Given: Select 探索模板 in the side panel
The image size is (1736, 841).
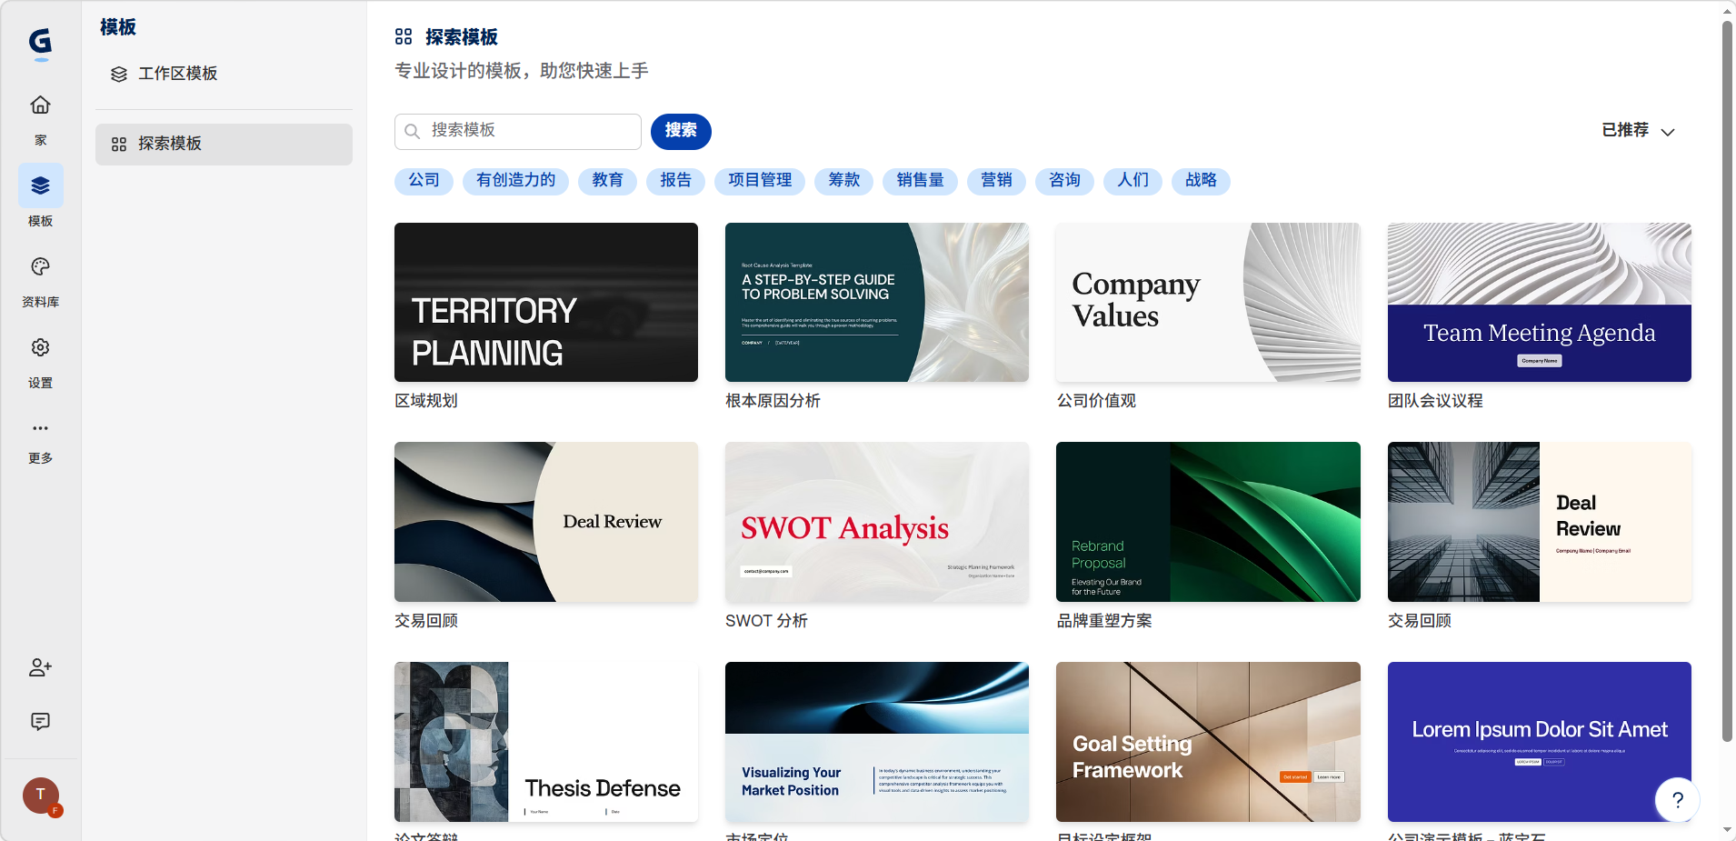Looking at the screenshot, I should coord(224,145).
